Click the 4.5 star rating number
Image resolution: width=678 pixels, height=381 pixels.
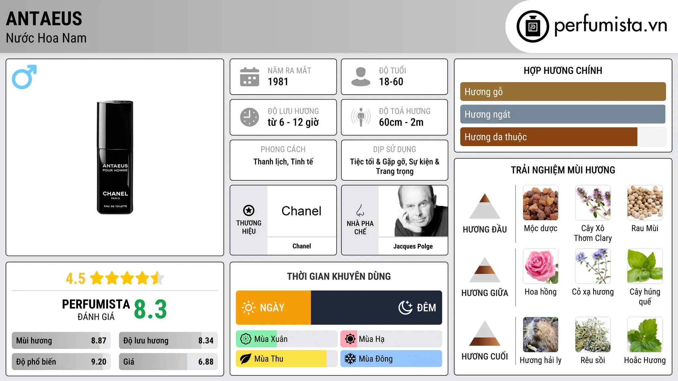[76, 278]
